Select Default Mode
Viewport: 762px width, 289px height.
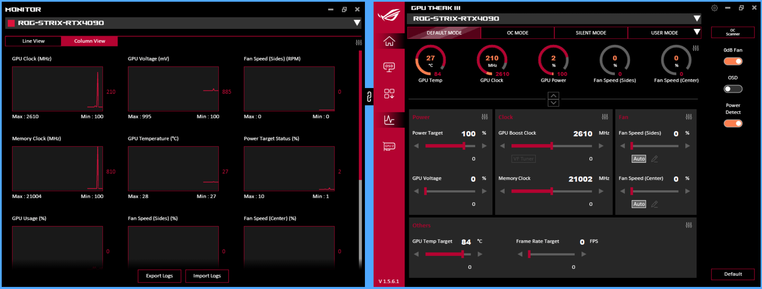click(444, 33)
